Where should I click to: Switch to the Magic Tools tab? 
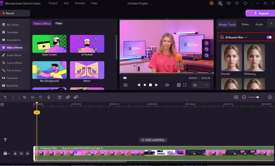(x=227, y=25)
